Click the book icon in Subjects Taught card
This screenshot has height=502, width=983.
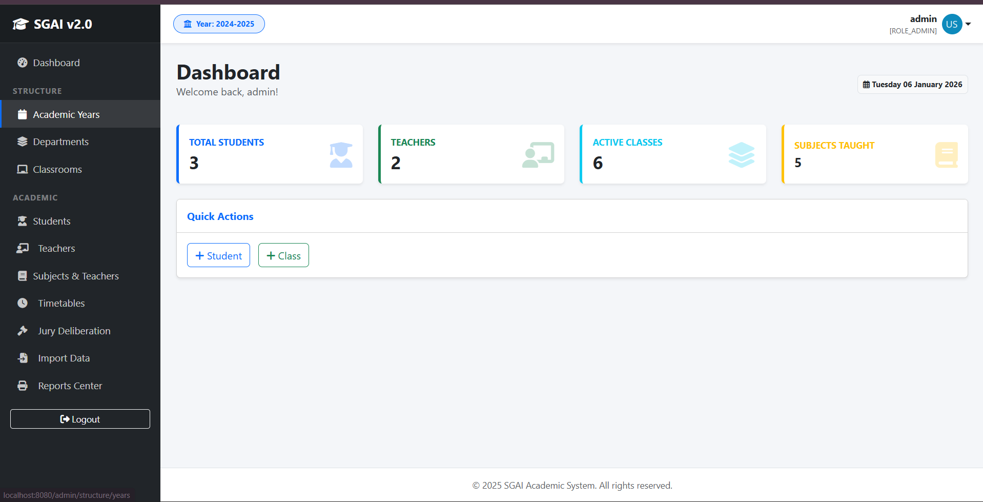[x=947, y=155]
